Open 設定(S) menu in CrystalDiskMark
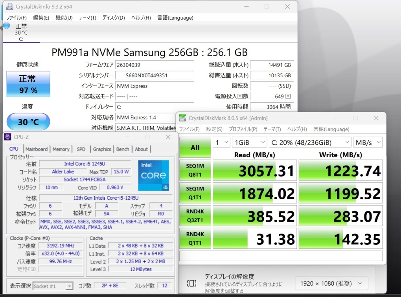401x297 pixels. coord(214,129)
